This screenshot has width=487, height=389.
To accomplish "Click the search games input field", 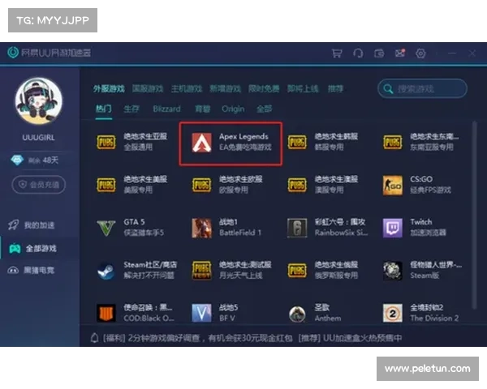I will [x=422, y=88].
